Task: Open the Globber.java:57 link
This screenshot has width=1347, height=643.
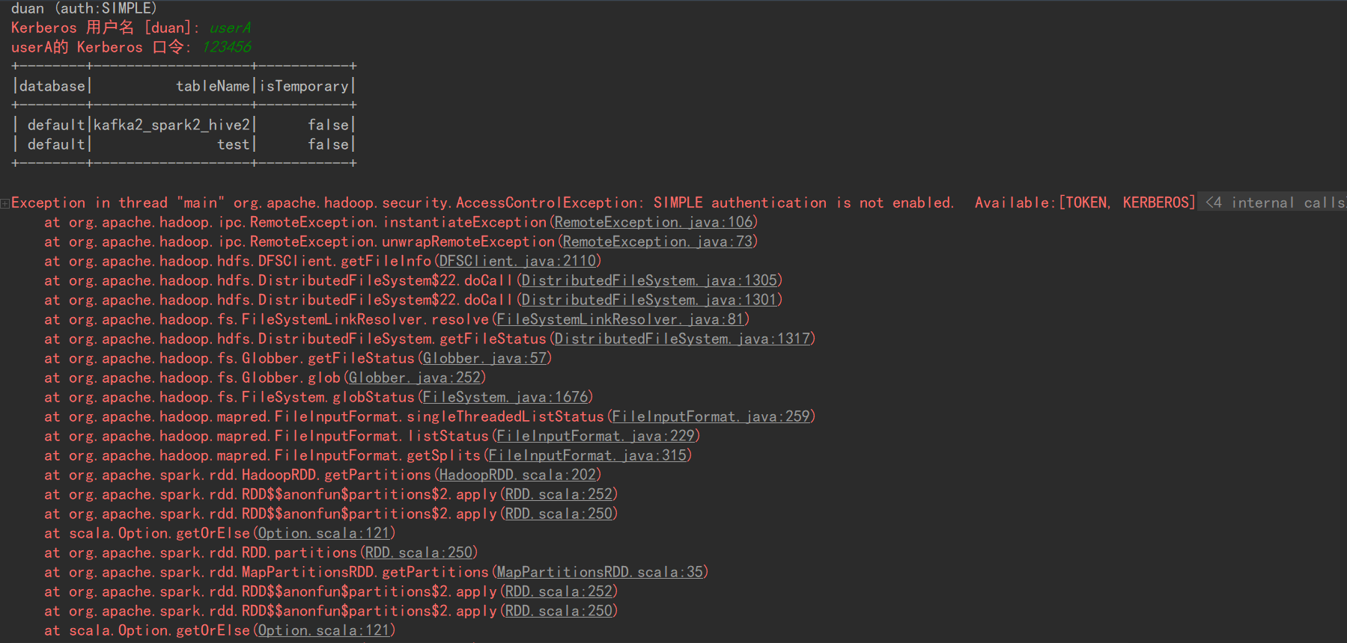Action: (x=485, y=358)
